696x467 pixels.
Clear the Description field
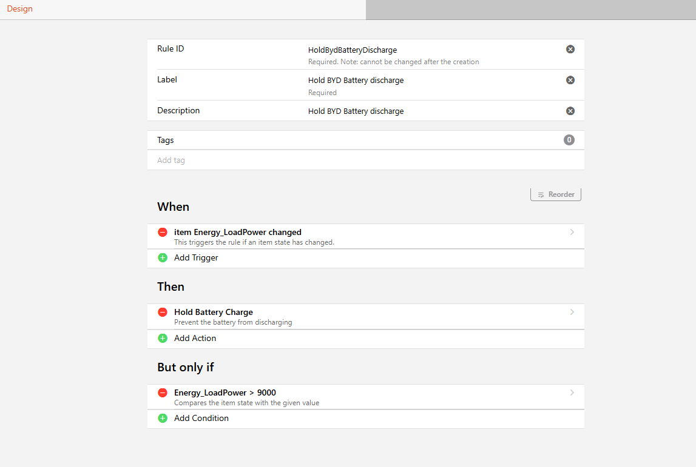tap(570, 111)
